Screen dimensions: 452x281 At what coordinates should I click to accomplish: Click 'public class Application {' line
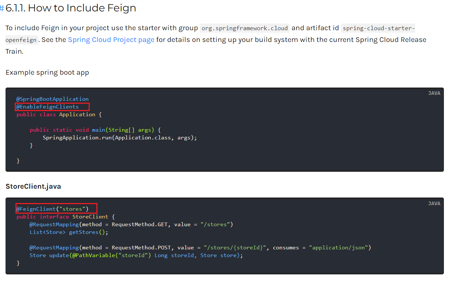pos(59,114)
